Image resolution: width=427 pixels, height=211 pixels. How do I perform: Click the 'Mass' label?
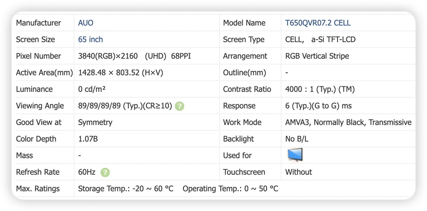point(24,155)
